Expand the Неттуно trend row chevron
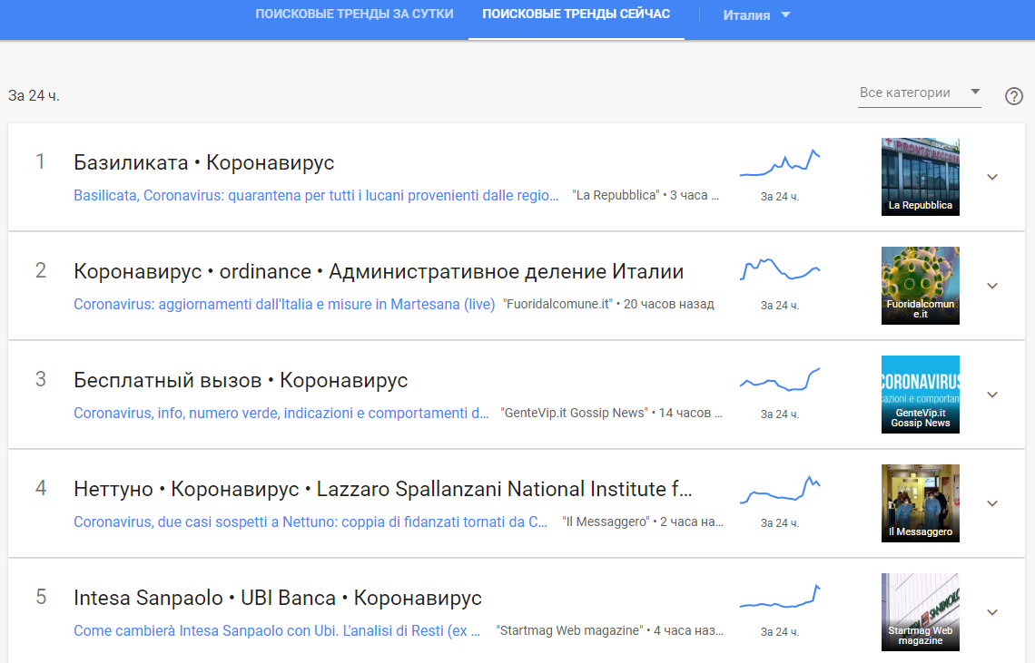Screen dimensions: 1035x663 (991, 503)
